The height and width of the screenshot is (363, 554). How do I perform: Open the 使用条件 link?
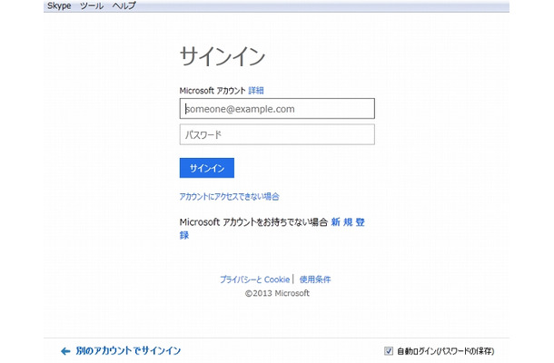click(315, 280)
